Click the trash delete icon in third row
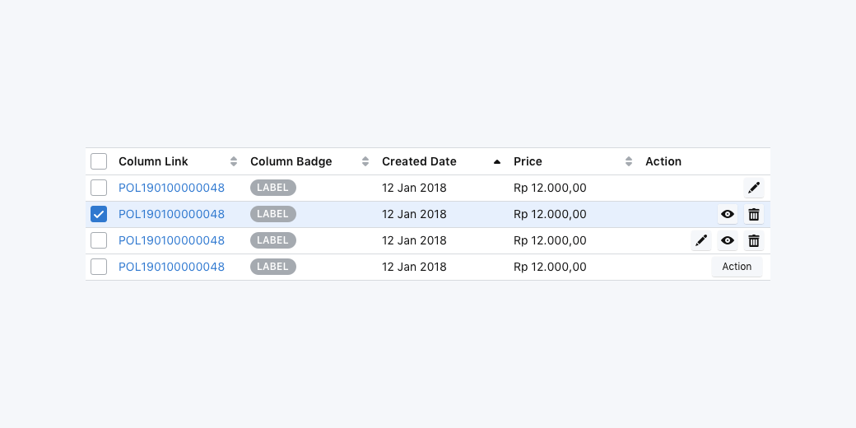The image size is (856, 428). click(x=753, y=240)
